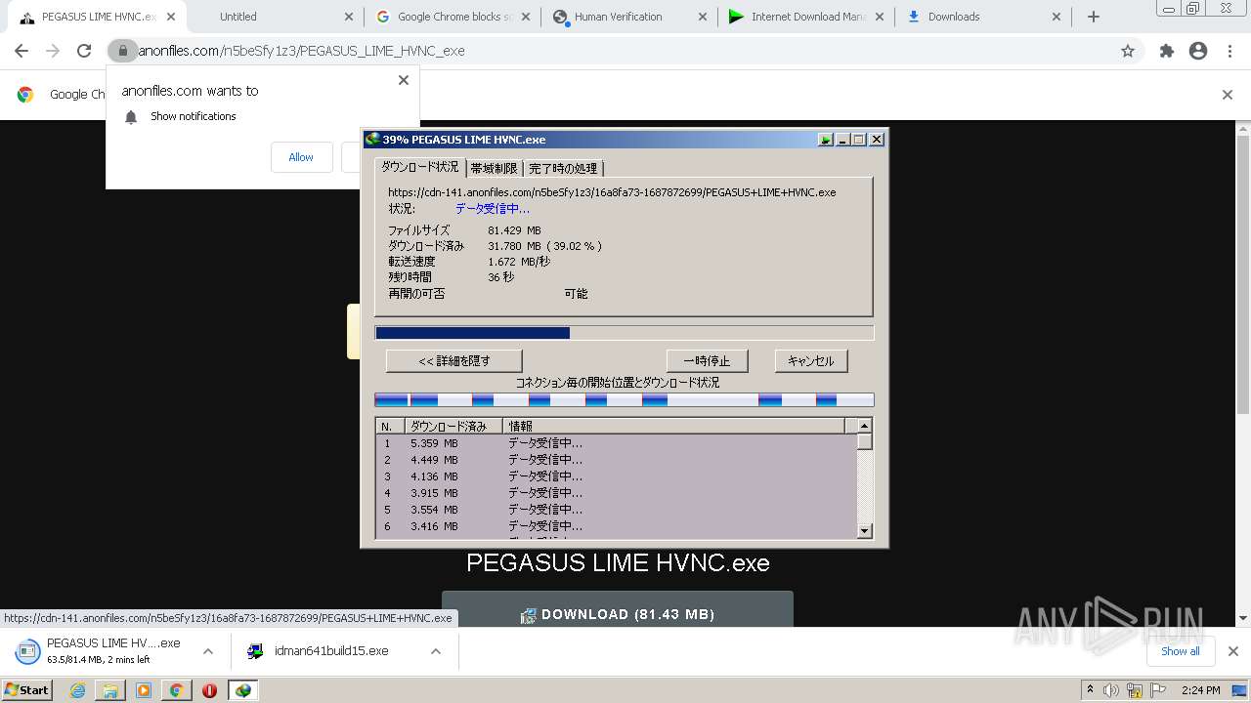Expand PEGASUS LIME download options chevron
The width and height of the screenshot is (1251, 703).
click(208, 651)
